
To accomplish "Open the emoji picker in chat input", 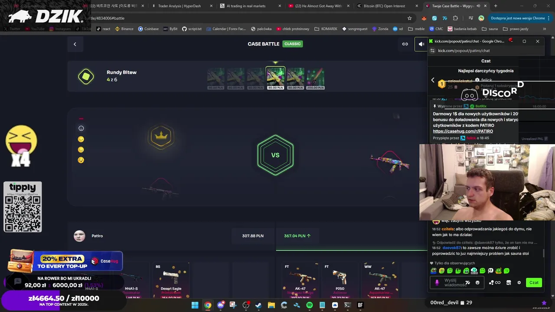I will (477, 283).
